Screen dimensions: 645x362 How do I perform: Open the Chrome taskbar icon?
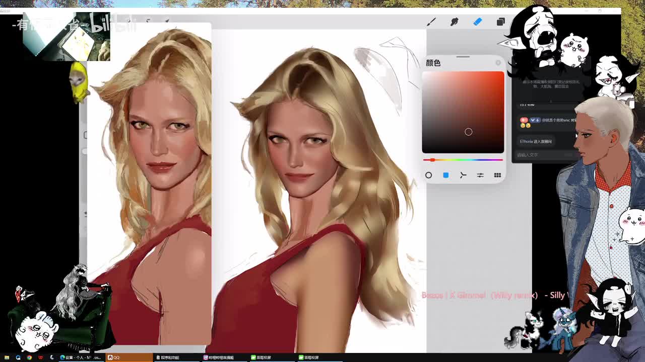click(x=29, y=357)
